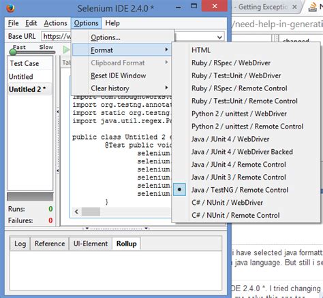Click the Test Case column header

[x=30, y=63]
